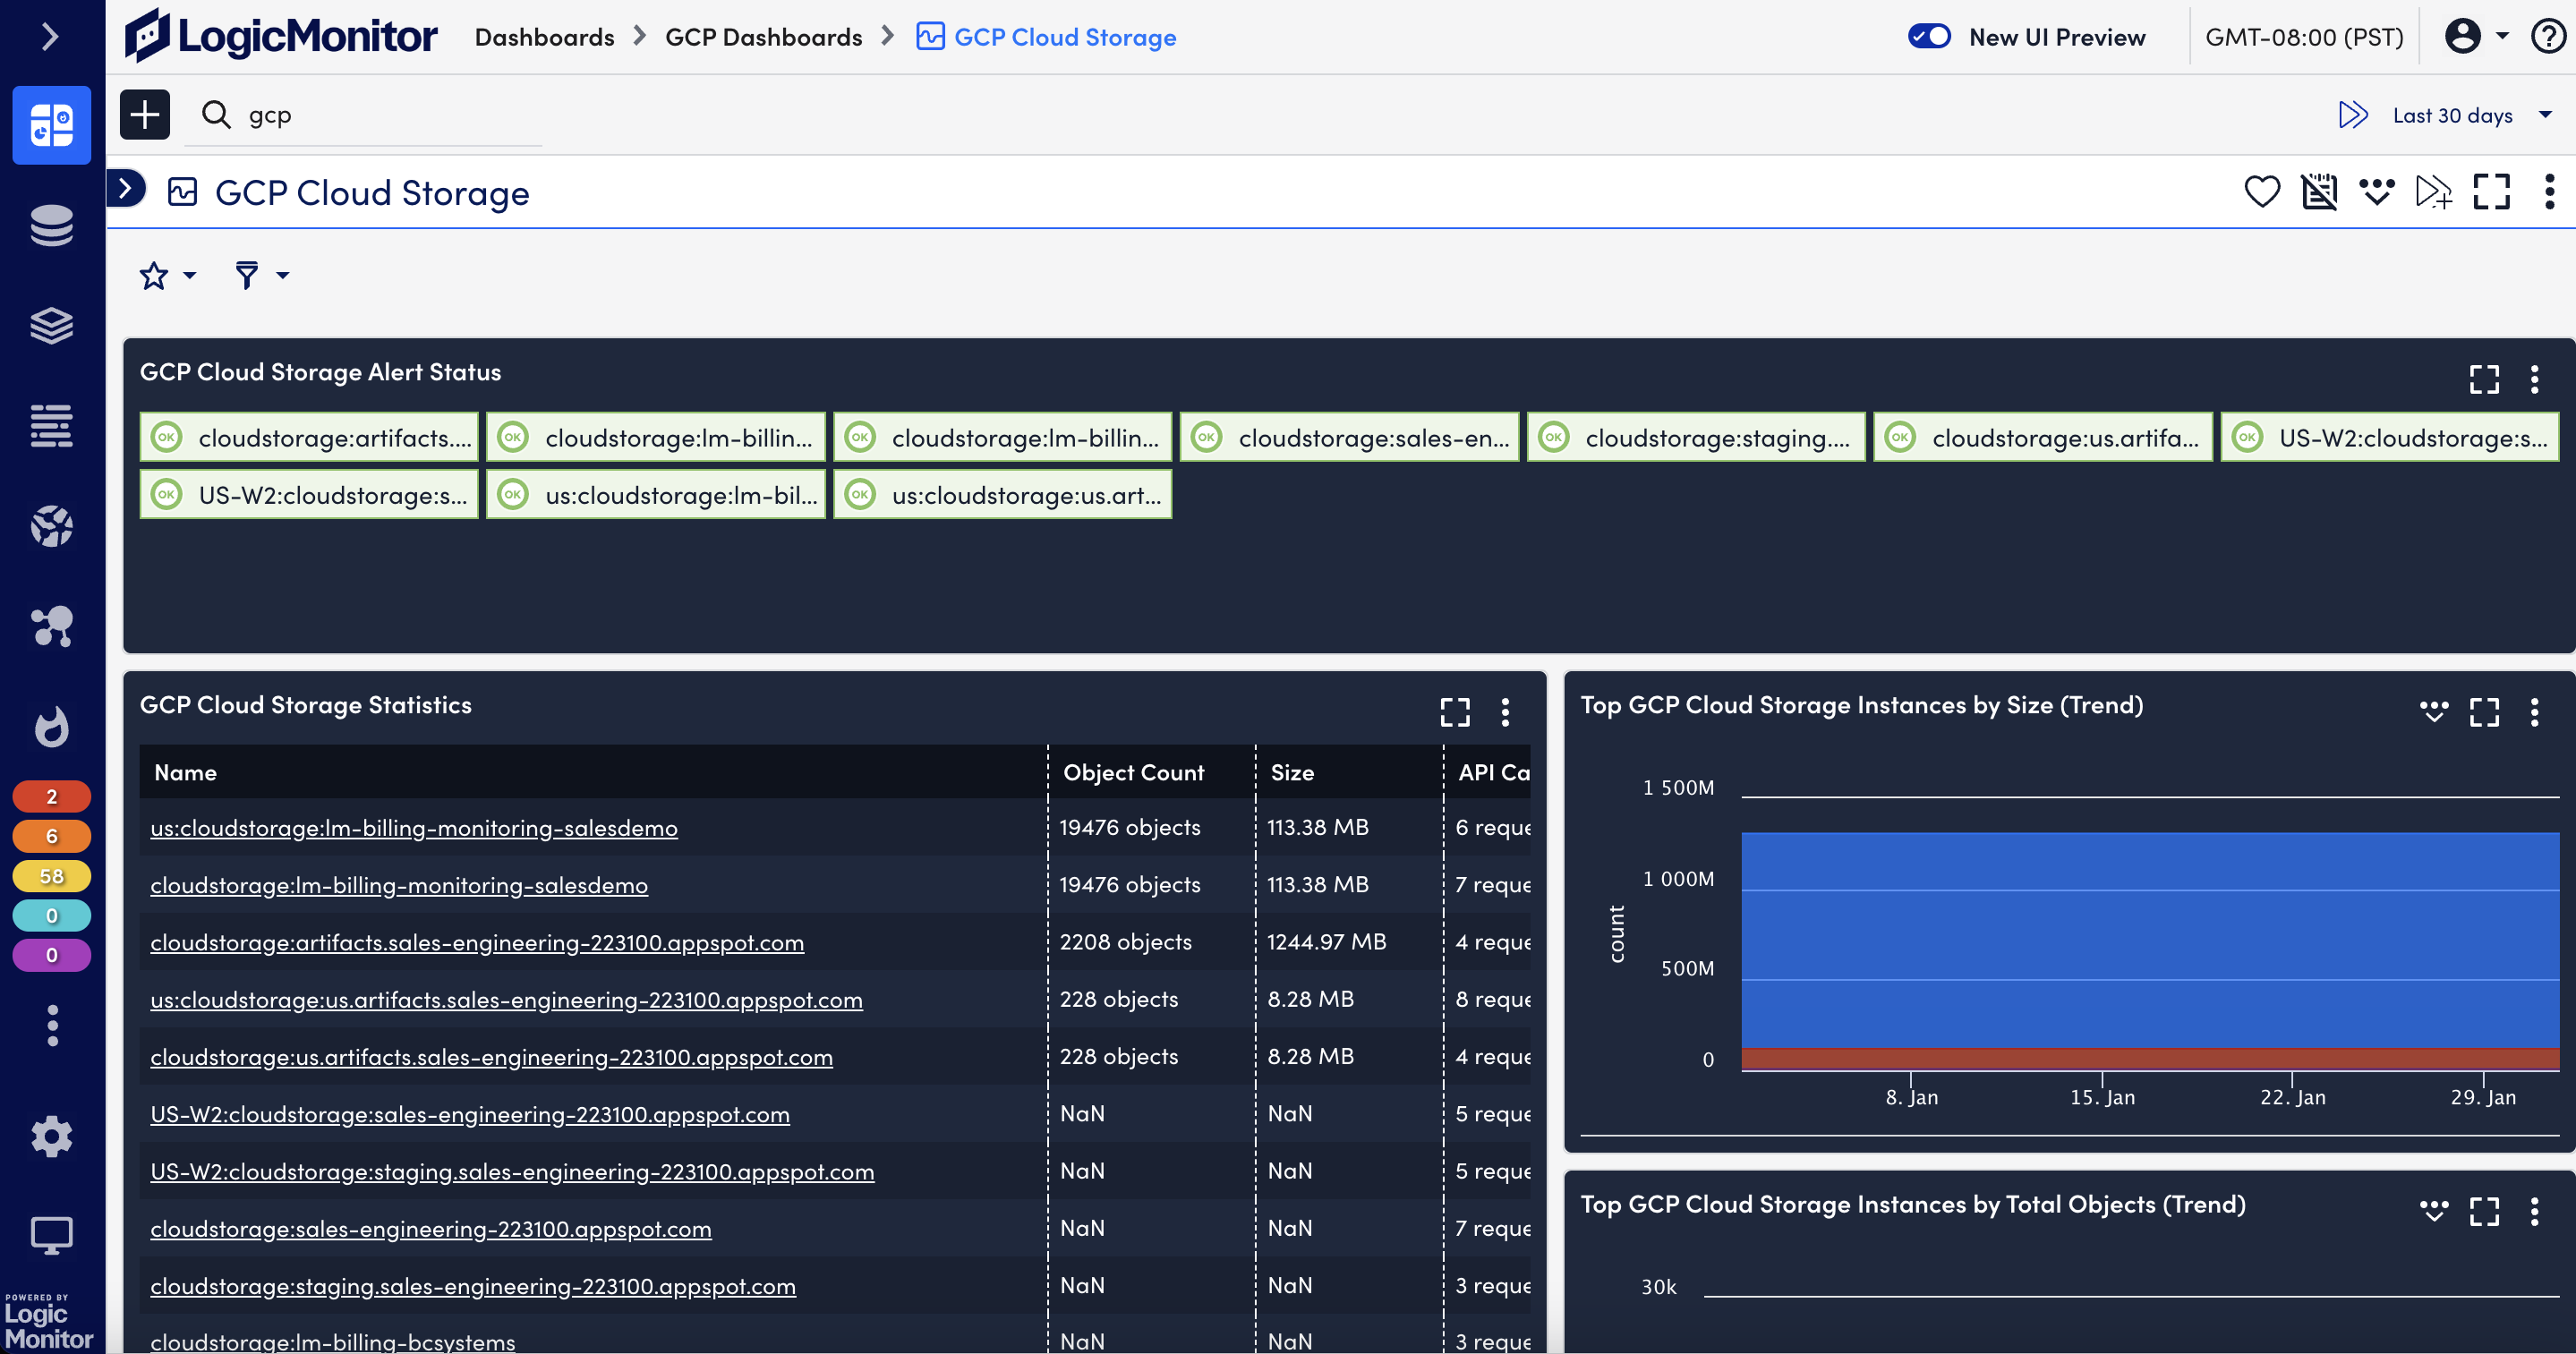Click the gcp dashboard search field
2576x1354 pixels.
pyautogui.click(x=380, y=115)
